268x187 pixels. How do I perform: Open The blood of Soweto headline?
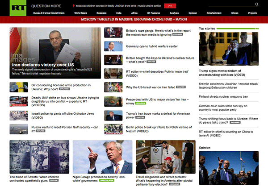34,179
